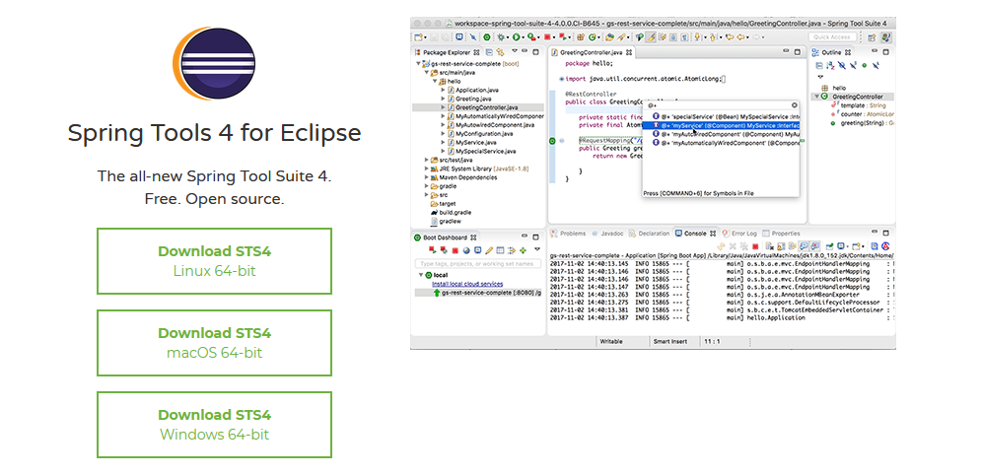Click the Boot Dashboard open console icon
This screenshot has height=476, width=983.
[478, 250]
